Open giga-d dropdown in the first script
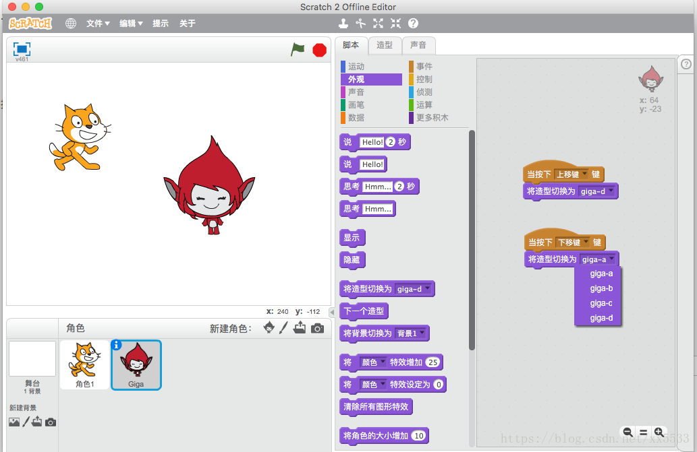This screenshot has height=452, width=697. click(597, 191)
